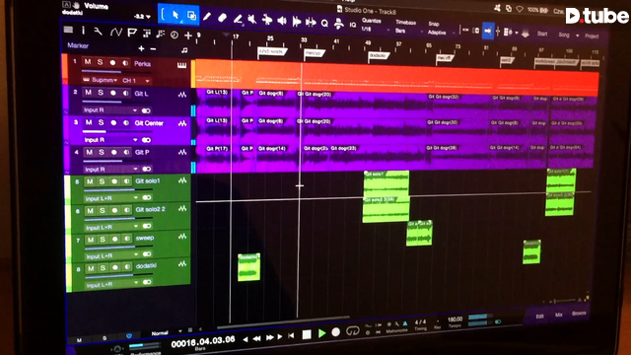This screenshot has height=355, width=631.
Task: Open the Mix panel
Action: coord(559,315)
